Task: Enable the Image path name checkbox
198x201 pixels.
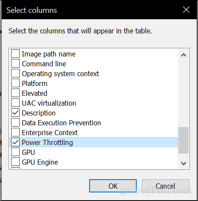Action: 15,53
